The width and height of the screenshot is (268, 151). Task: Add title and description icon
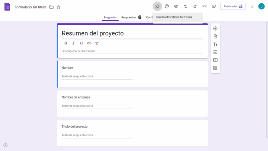click(x=215, y=44)
